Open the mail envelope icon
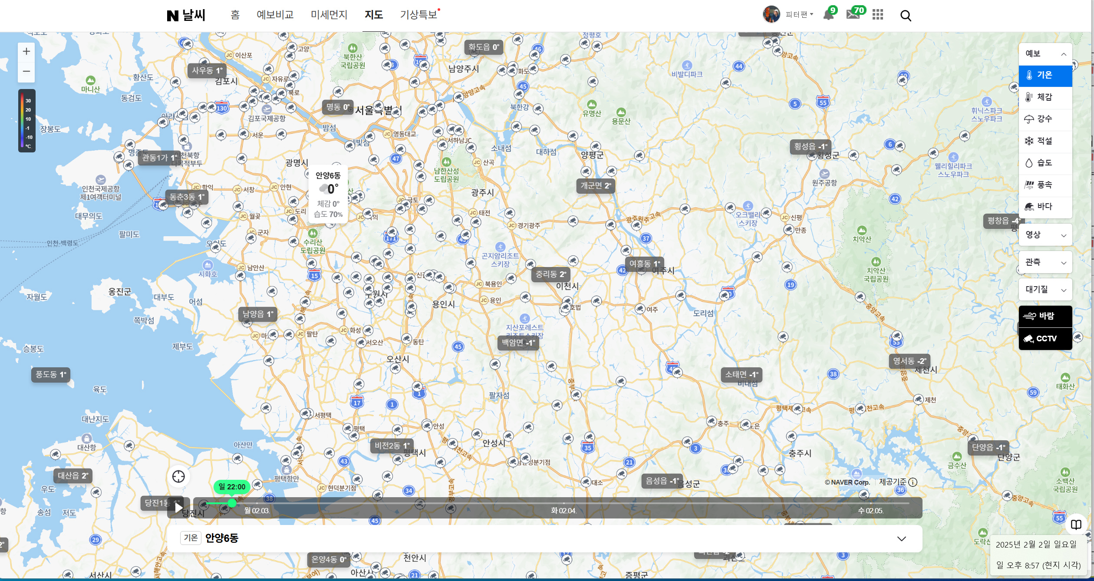1094x581 pixels. coord(853,15)
